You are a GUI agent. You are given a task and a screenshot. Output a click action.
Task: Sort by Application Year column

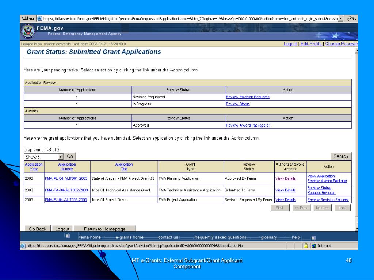coord(34,167)
